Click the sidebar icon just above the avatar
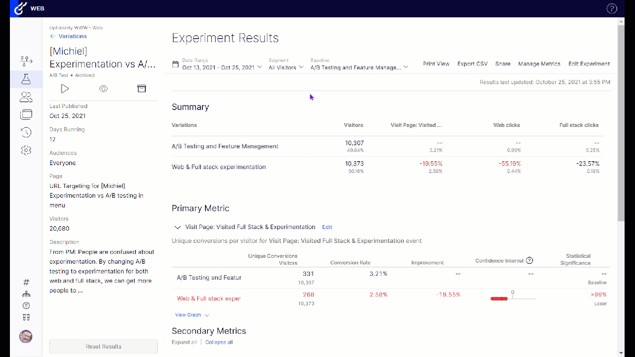Image resolution: width=635 pixels, height=357 pixels. pyautogui.click(x=26, y=317)
